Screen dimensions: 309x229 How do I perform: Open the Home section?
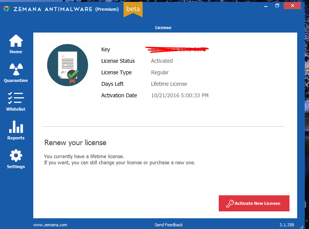[x=16, y=44]
